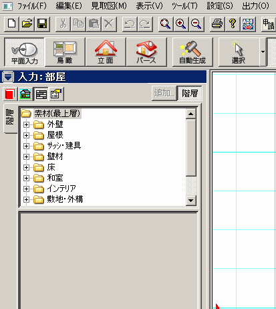This screenshot has width=276, height=309.
Task: Open the 出力(O) menu
Action: 256,6
